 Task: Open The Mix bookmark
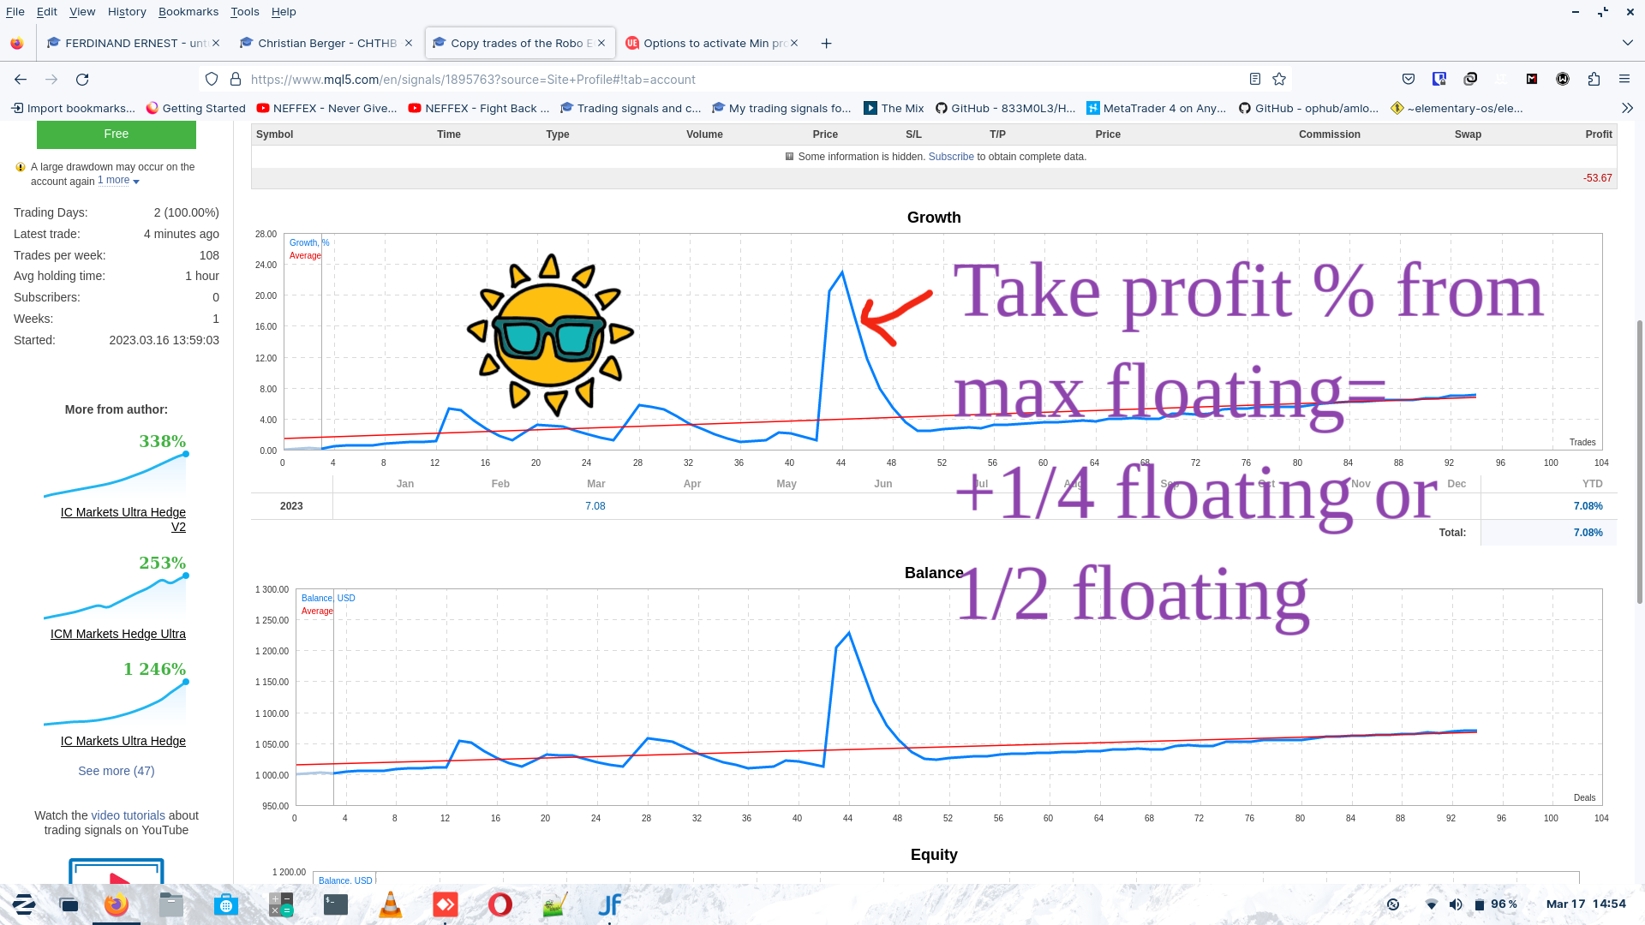[894, 108]
